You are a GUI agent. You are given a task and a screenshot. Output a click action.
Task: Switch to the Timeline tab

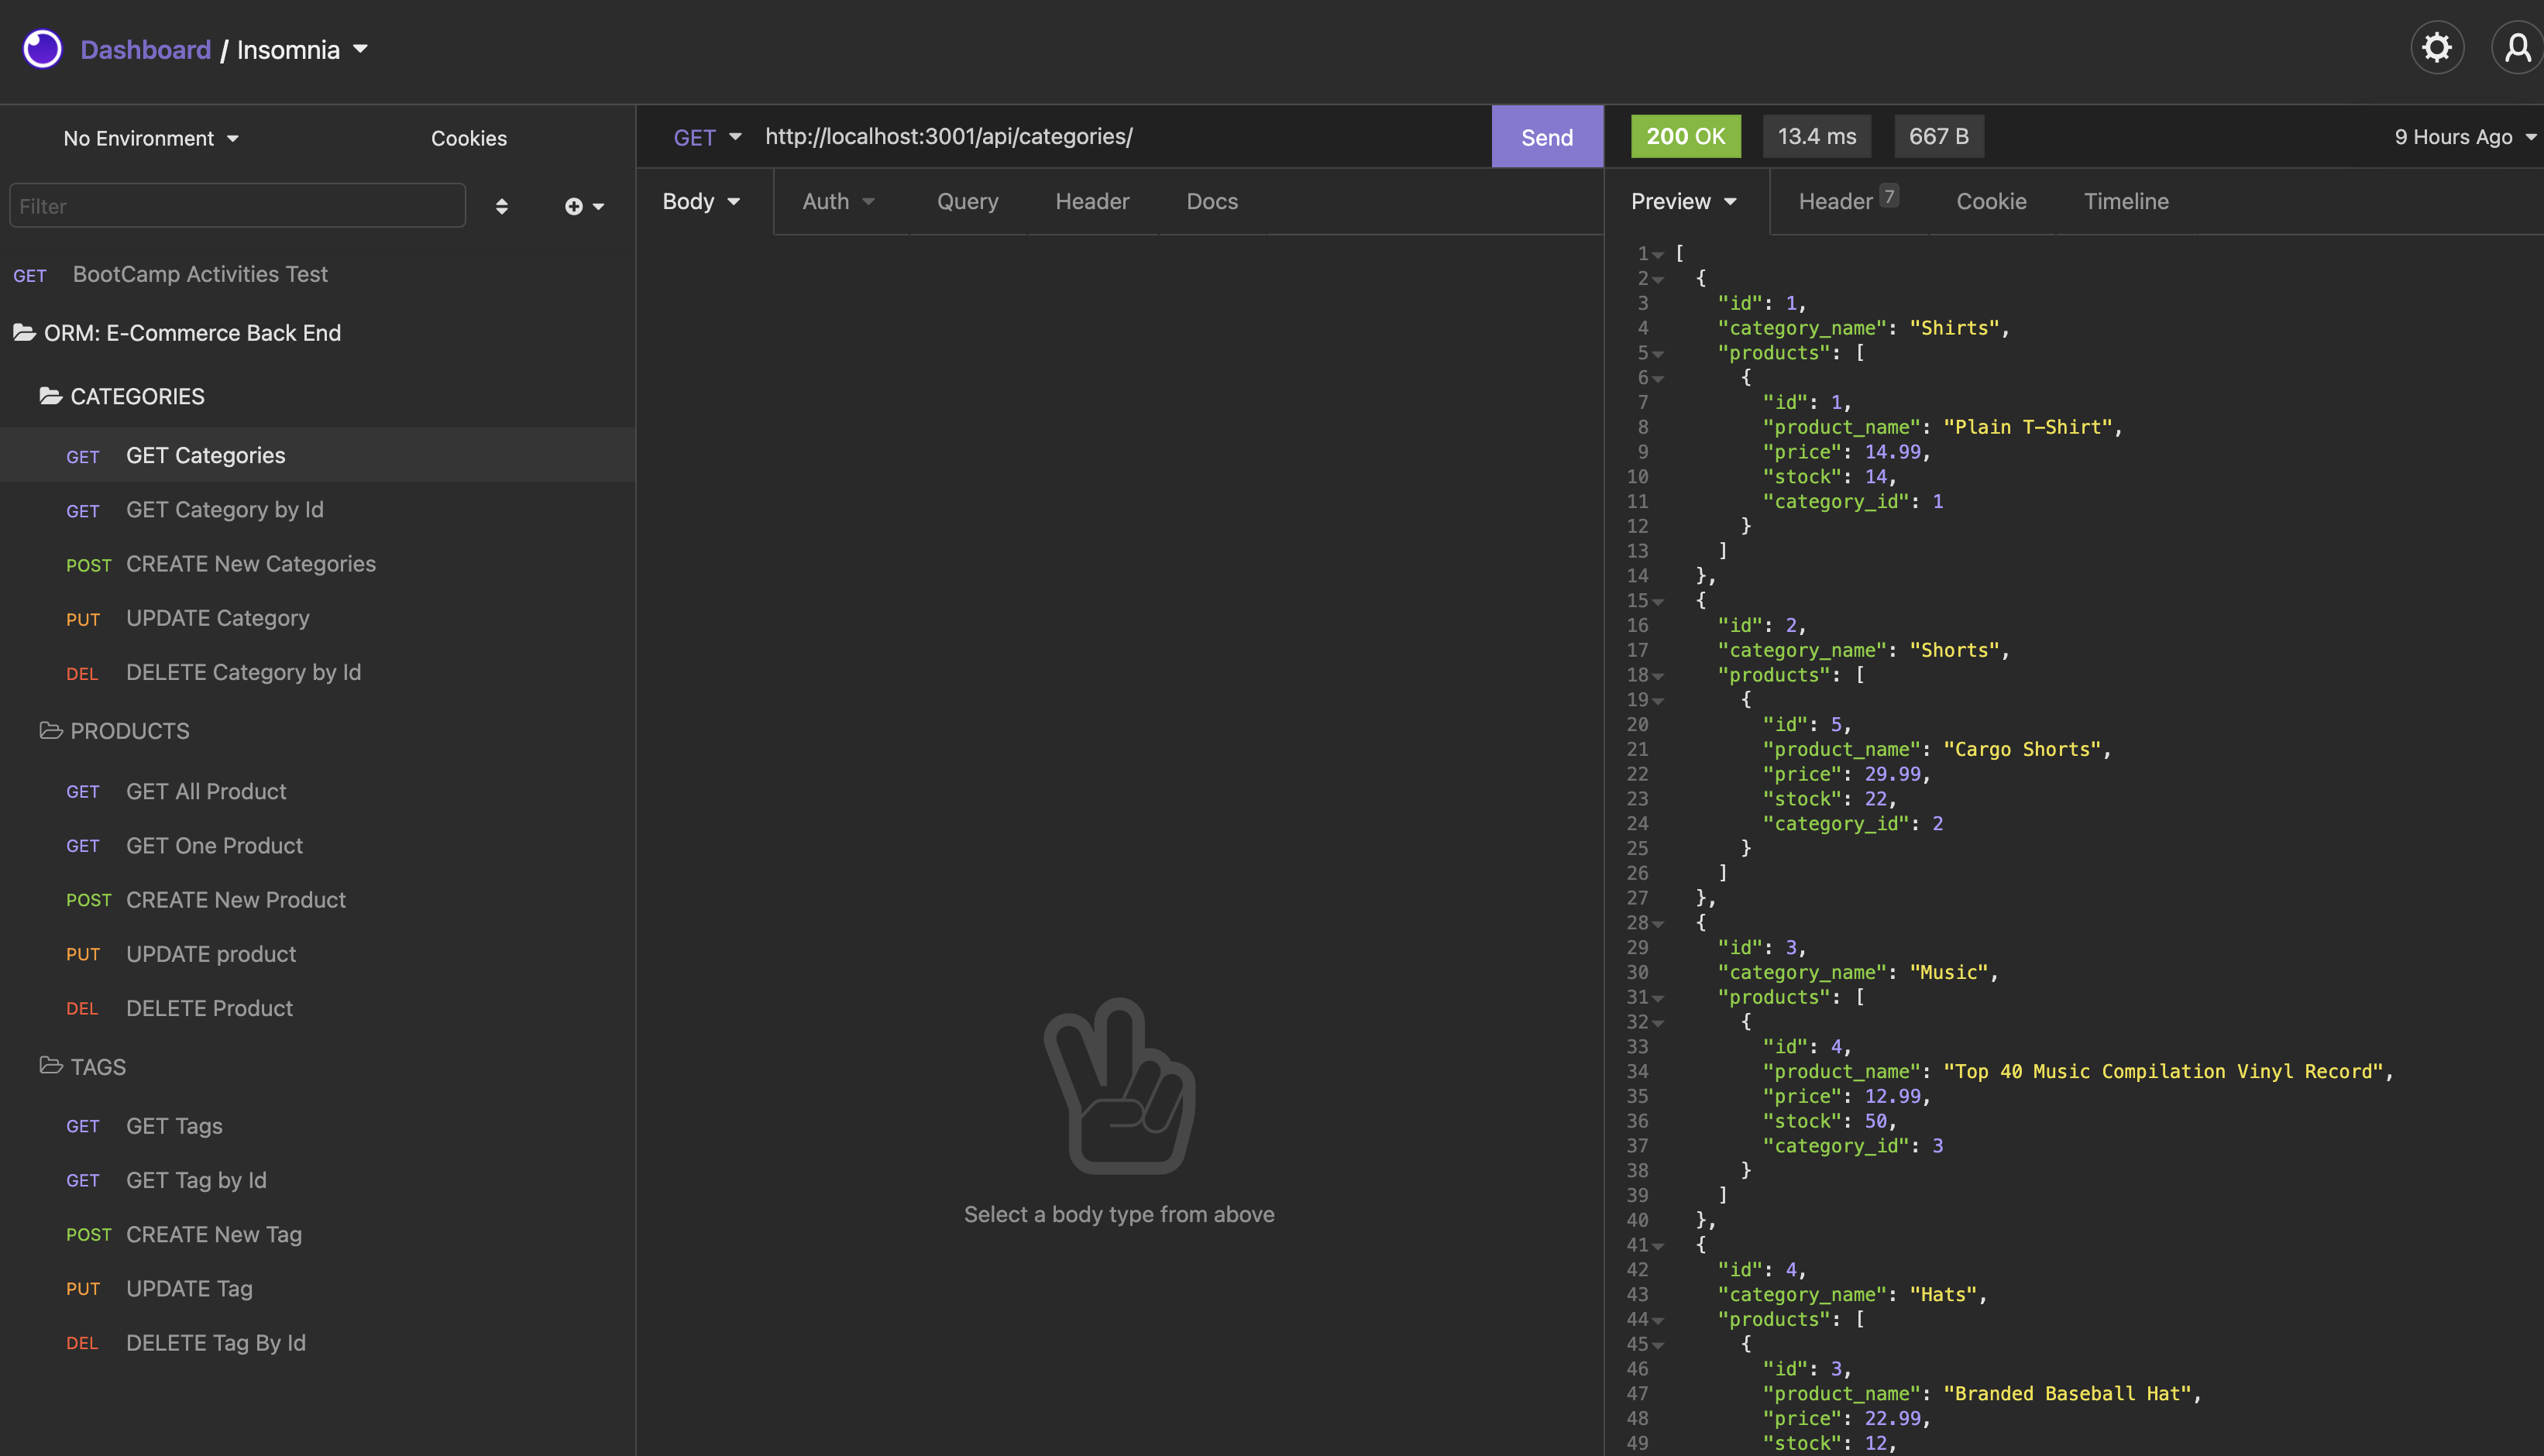(2126, 201)
